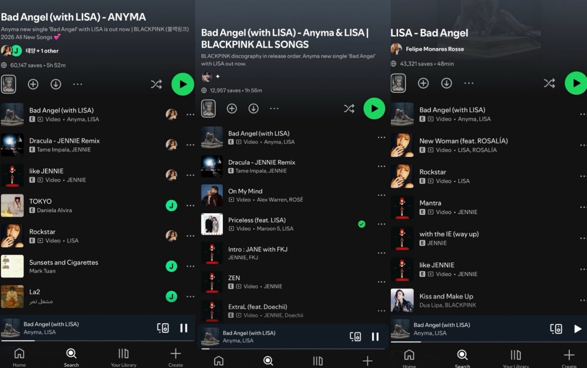Screen dimensions: 587x368
Task: Open options for On My Mind track
Action: click(x=381, y=195)
